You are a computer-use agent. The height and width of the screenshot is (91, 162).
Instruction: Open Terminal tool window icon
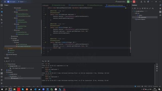pos(2,77)
